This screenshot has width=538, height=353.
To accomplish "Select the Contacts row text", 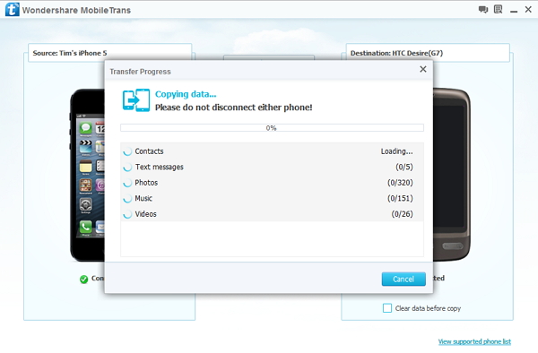I will point(149,151).
